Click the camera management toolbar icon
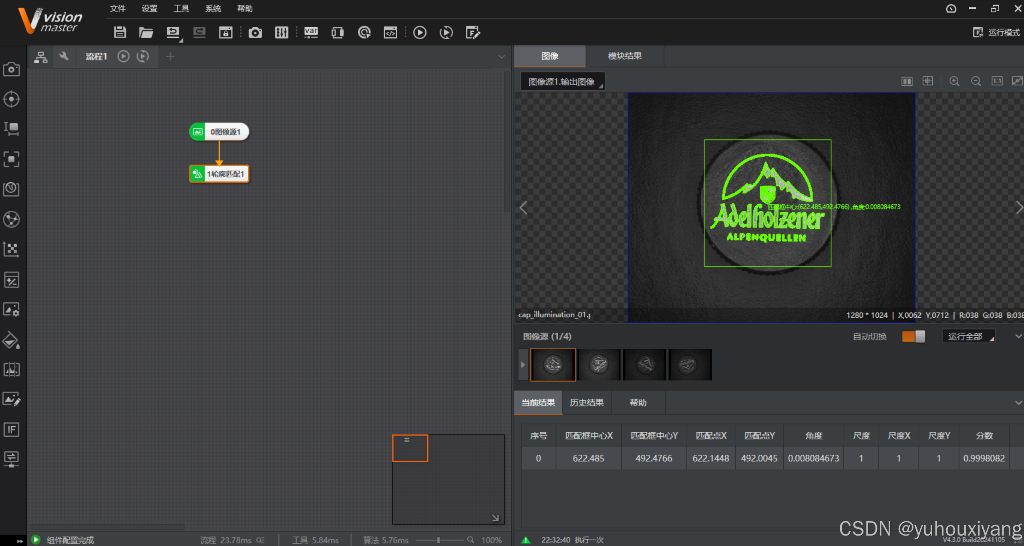 click(255, 32)
